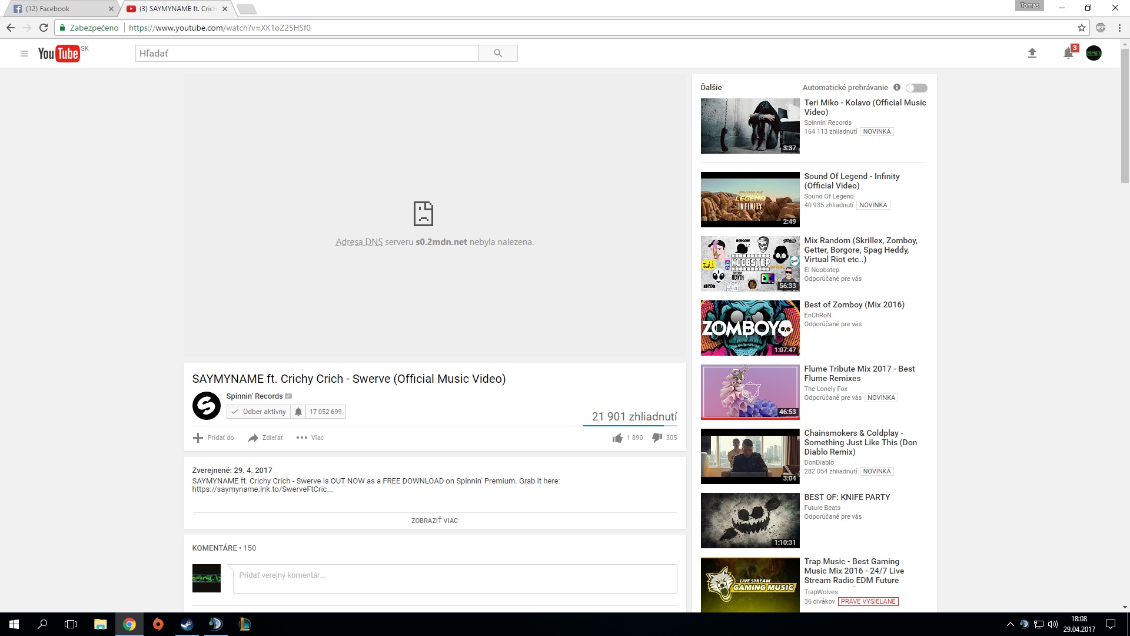Click the browser address bar URL
1130x636 pixels.
pos(220,28)
